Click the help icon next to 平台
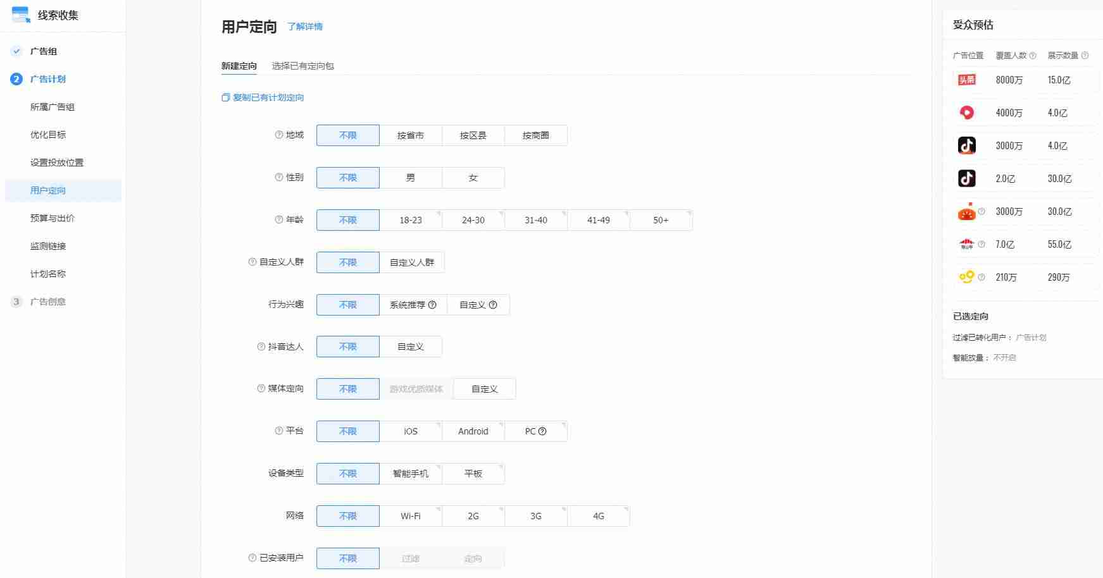 (x=278, y=431)
